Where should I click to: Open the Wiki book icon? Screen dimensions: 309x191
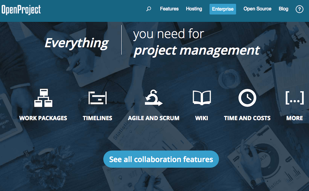coord(202,98)
